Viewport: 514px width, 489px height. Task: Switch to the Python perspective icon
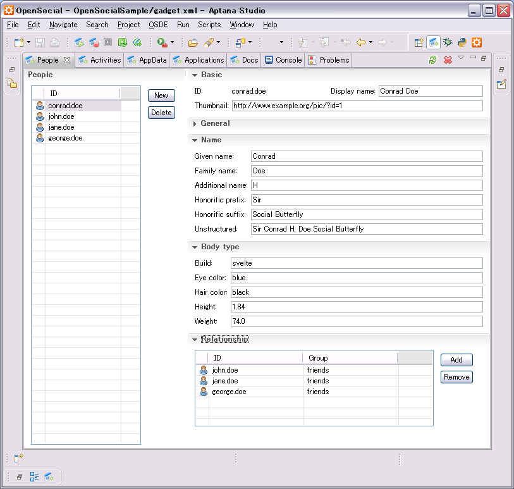(x=462, y=42)
